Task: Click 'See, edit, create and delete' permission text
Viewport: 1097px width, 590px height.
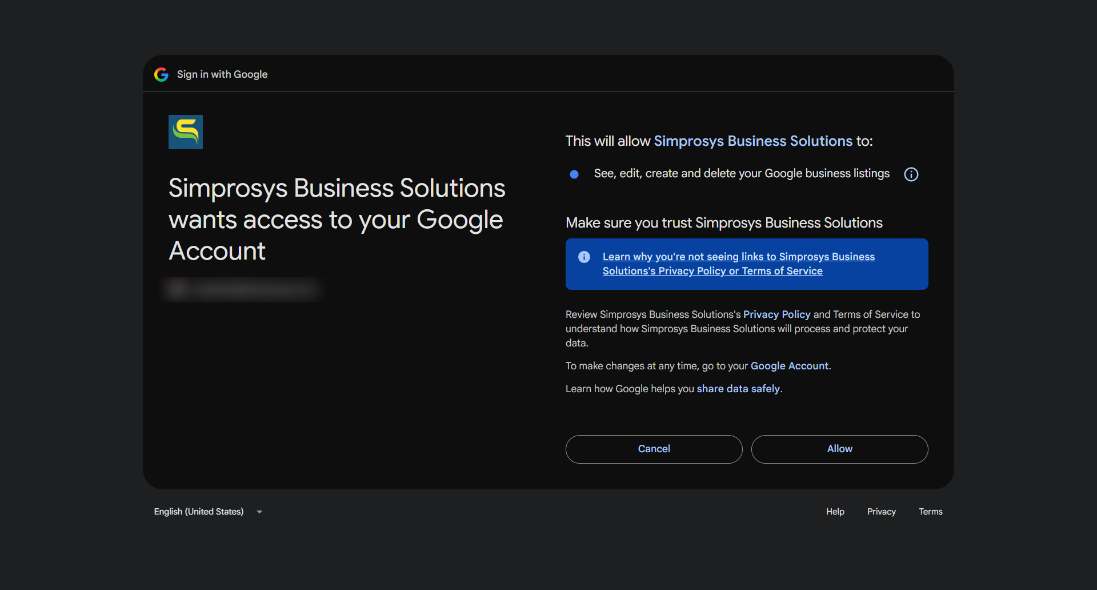Action: click(742, 174)
